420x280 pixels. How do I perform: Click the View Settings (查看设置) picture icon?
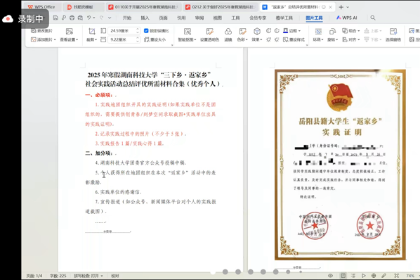[x=69, y=32]
